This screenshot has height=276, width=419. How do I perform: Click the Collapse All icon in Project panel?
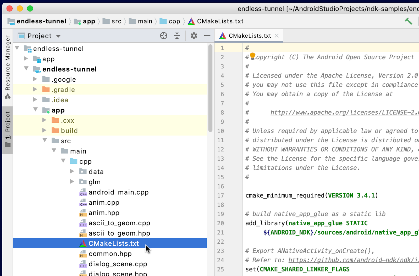point(177,36)
